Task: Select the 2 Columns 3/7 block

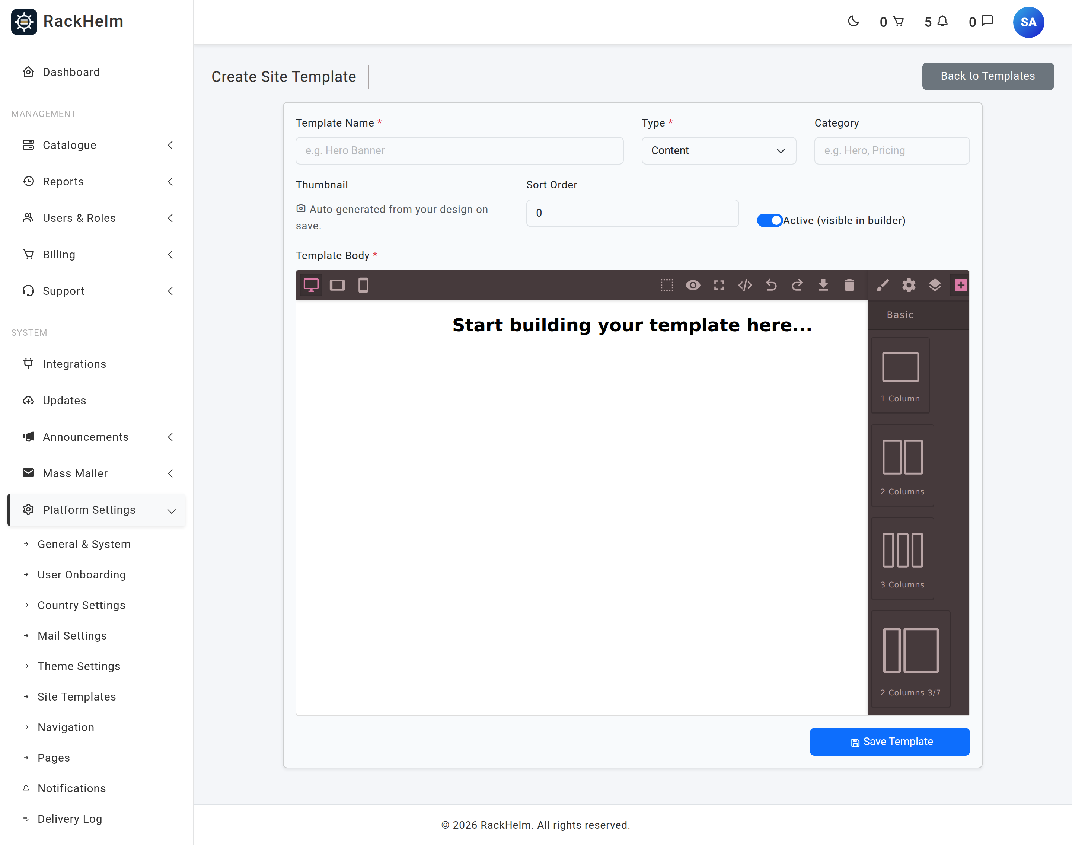Action: [911, 660]
